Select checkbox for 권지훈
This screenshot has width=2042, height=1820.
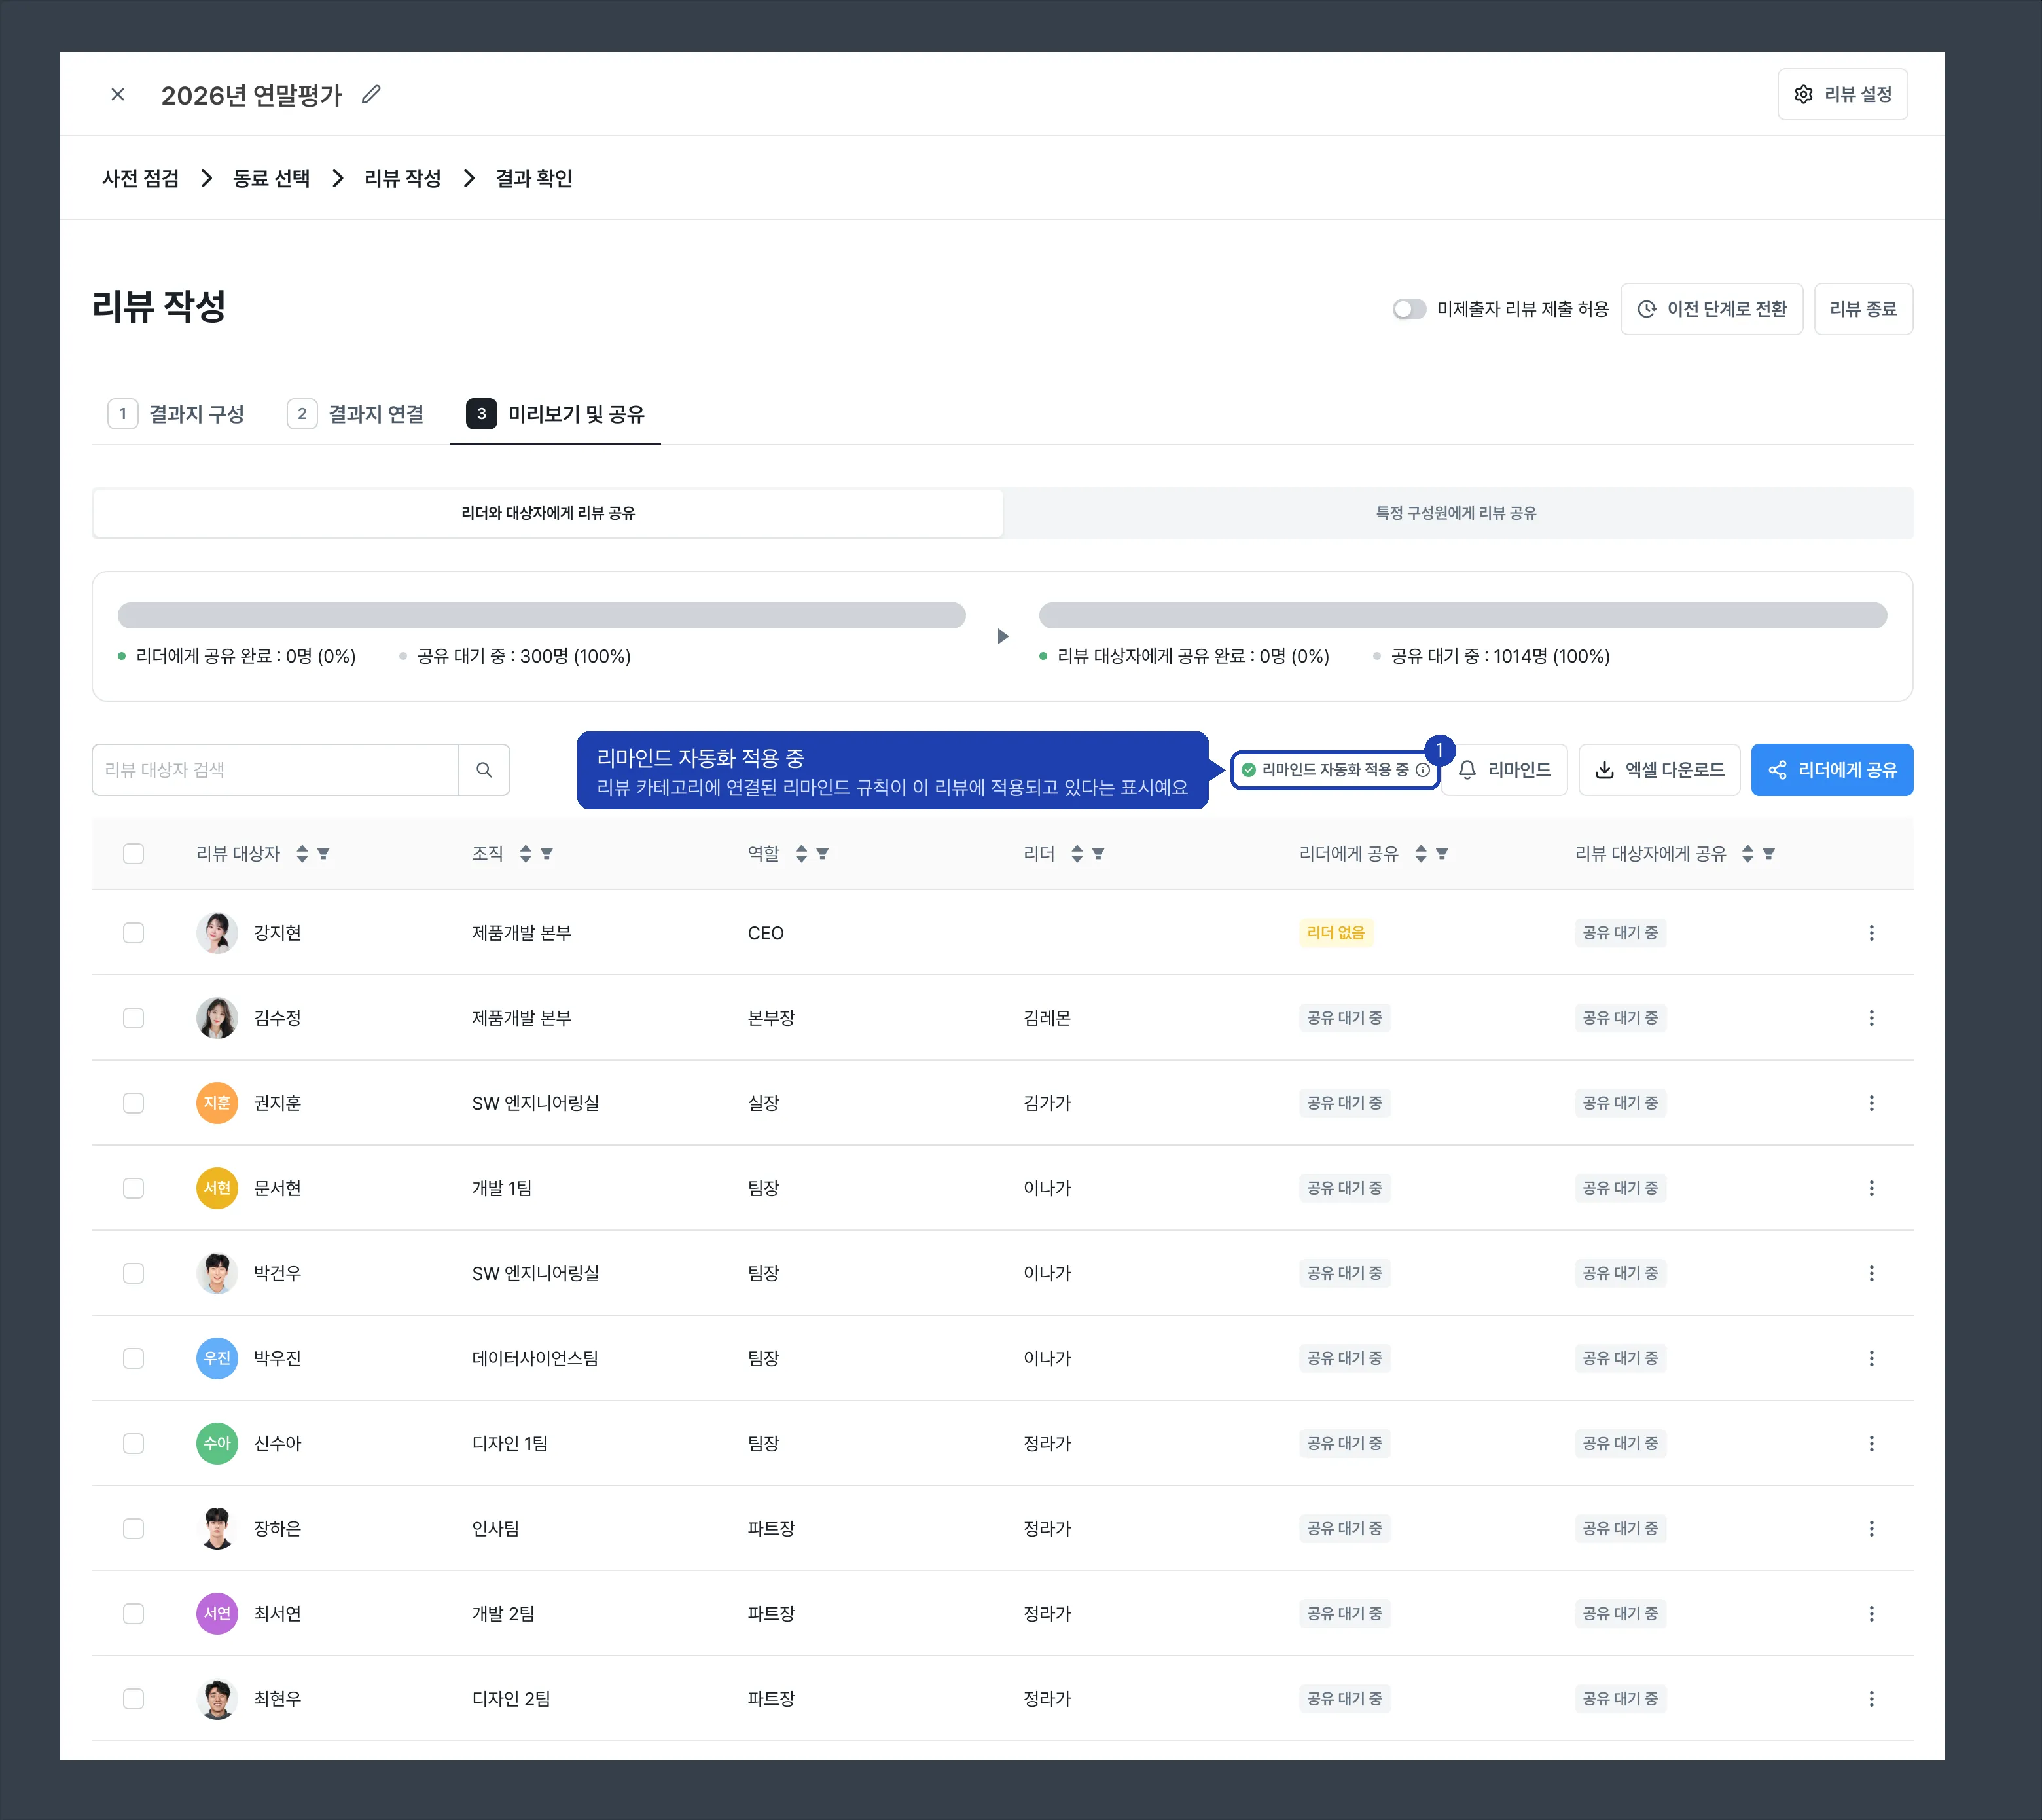(133, 1102)
